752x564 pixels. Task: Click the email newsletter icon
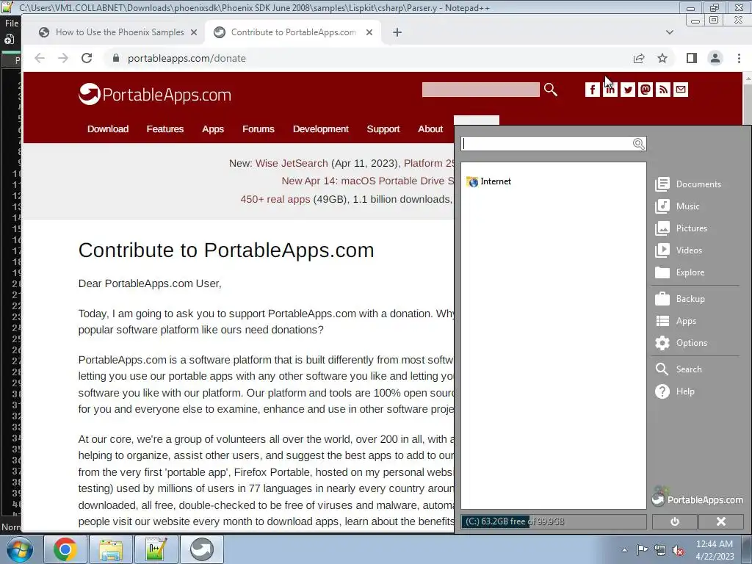681,90
